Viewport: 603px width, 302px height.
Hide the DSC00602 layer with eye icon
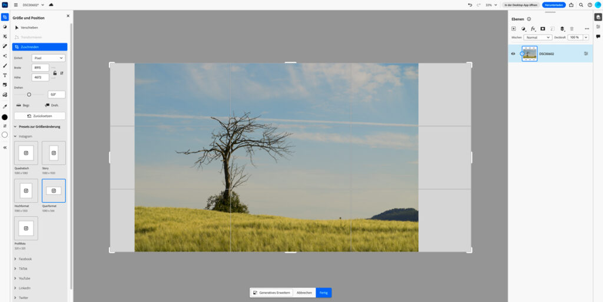point(513,53)
